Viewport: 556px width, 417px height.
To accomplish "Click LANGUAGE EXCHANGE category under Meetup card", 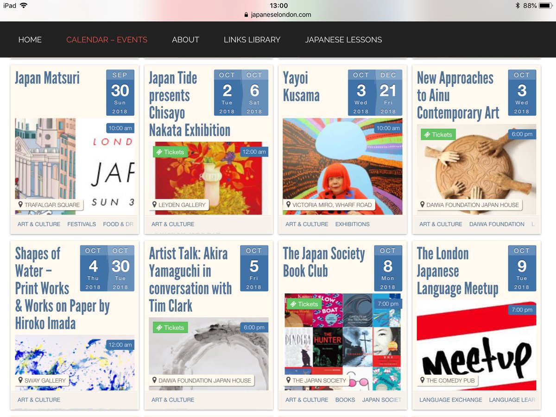I will [450, 400].
